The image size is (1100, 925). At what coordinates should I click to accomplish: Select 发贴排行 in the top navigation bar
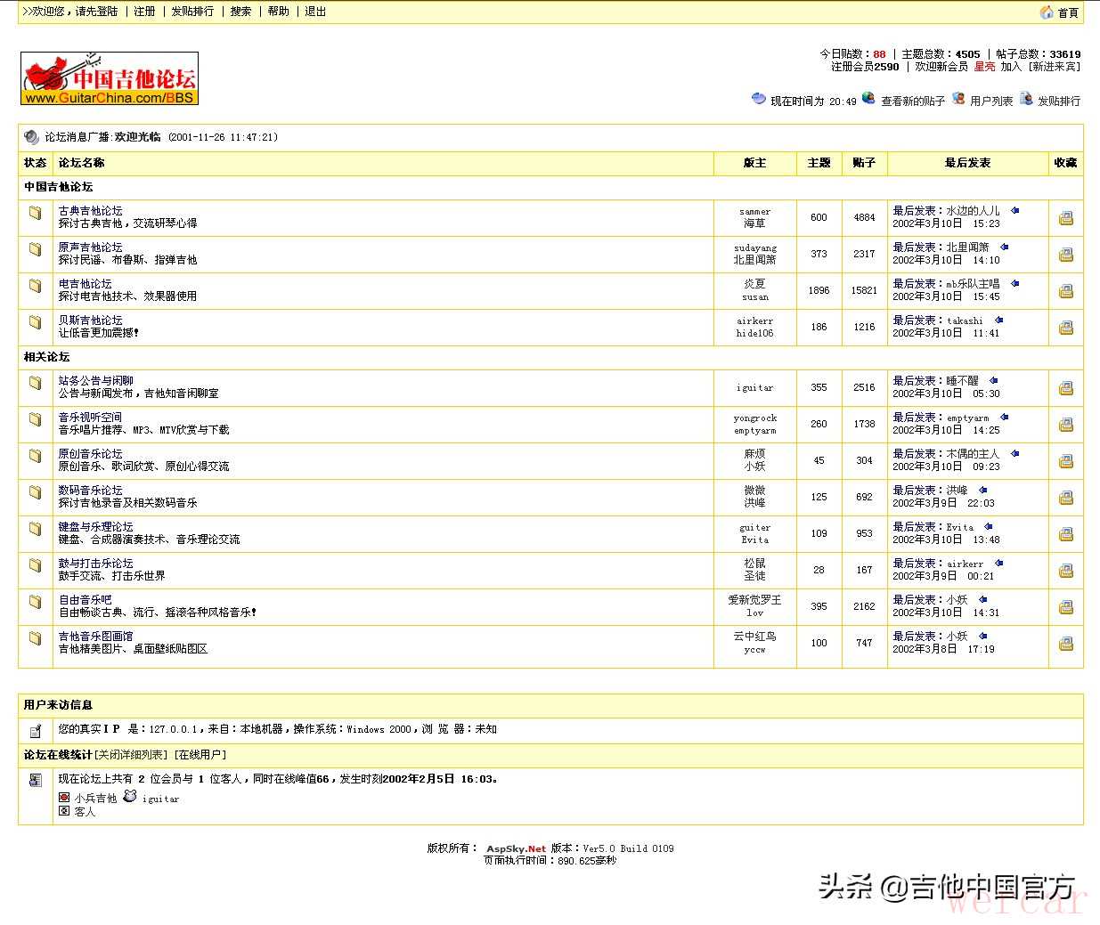(x=192, y=12)
